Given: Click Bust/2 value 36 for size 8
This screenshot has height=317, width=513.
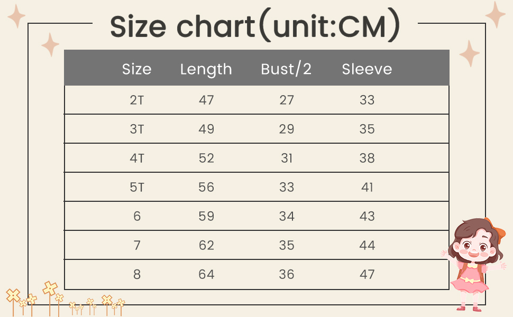Looking at the screenshot, I should [x=286, y=274].
